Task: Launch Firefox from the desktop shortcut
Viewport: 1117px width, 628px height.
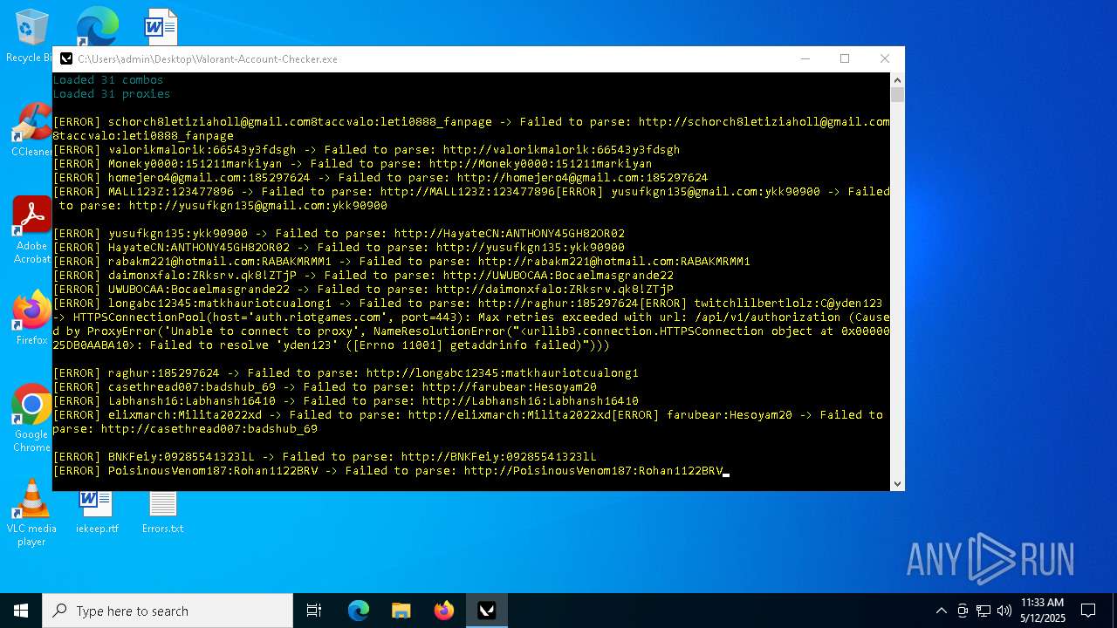Action: click(31, 317)
